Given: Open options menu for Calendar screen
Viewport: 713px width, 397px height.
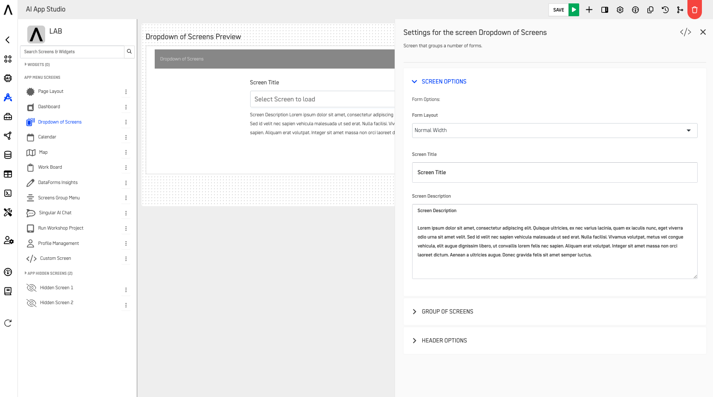Looking at the screenshot, I should pyautogui.click(x=126, y=137).
